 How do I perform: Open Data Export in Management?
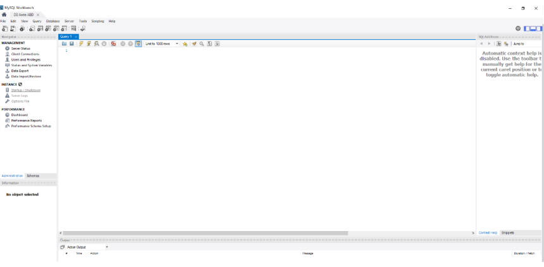point(20,71)
